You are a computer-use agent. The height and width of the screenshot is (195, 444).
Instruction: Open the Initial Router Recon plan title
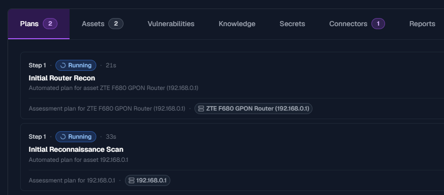[x=61, y=78]
